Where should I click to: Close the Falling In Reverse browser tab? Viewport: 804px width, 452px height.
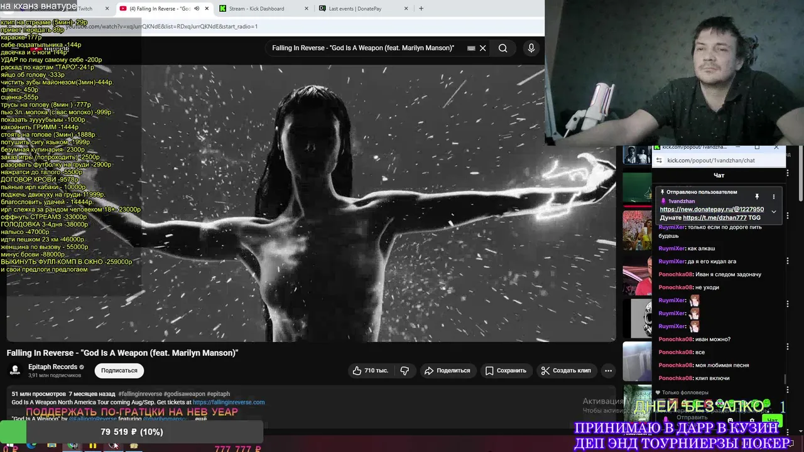click(x=207, y=9)
